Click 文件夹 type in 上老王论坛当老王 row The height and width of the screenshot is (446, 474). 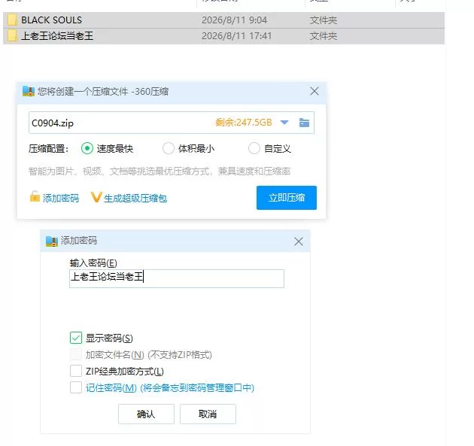pyautogui.click(x=324, y=36)
